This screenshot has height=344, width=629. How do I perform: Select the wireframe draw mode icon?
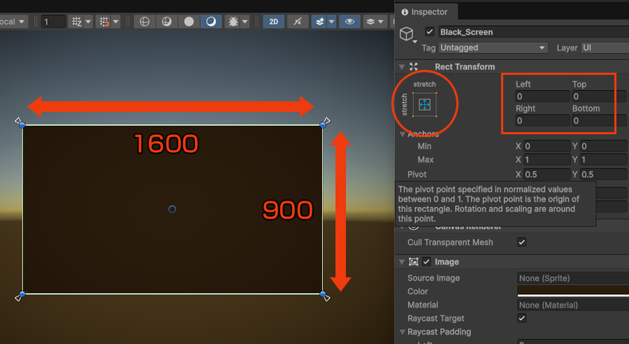[x=145, y=22]
